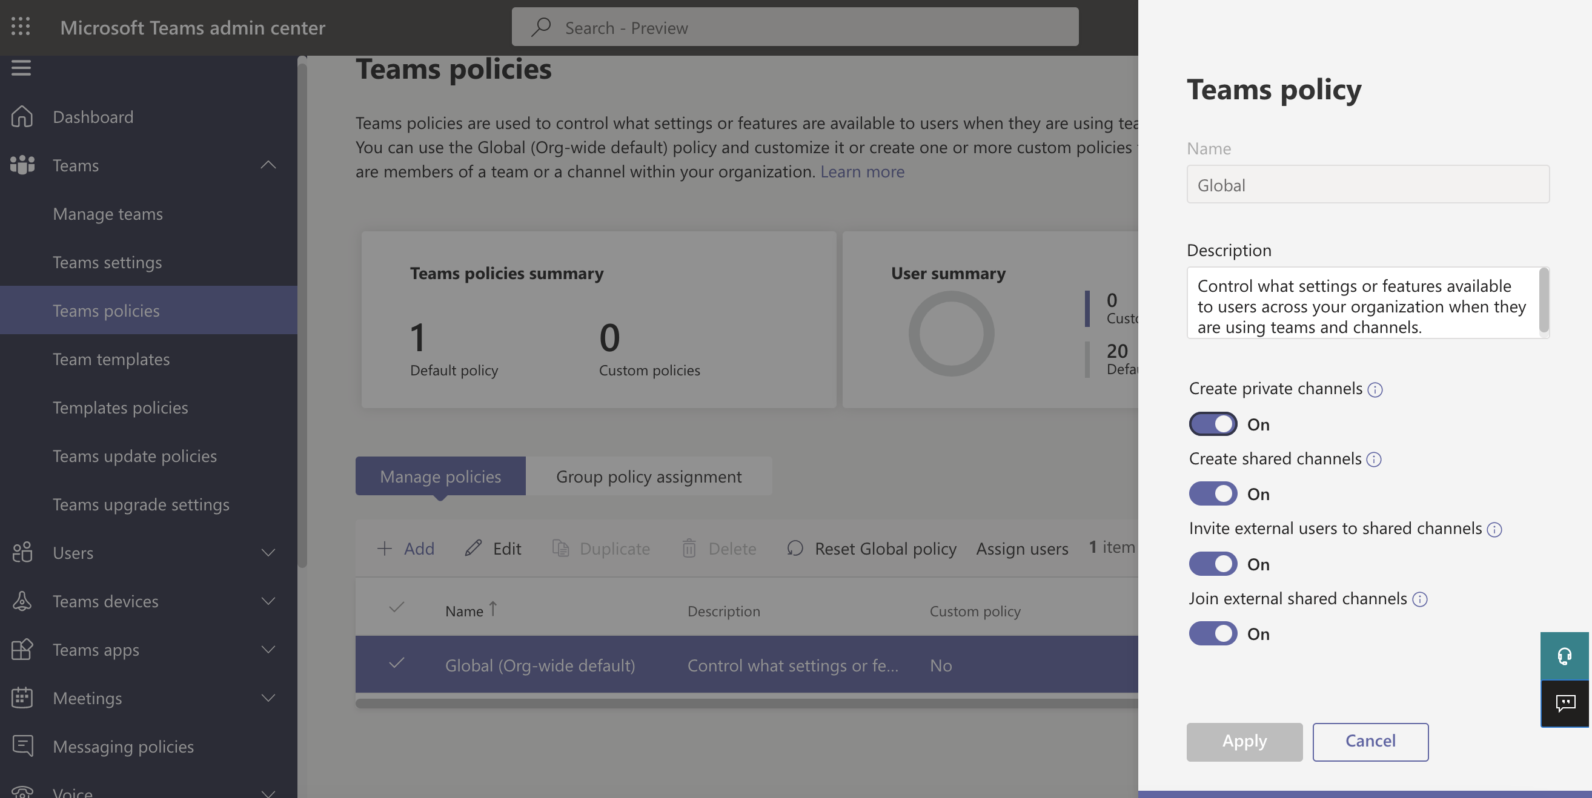1592x798 pixels.
Task: Toggle Create private channels switch
Action: [x=1213, y=424]
